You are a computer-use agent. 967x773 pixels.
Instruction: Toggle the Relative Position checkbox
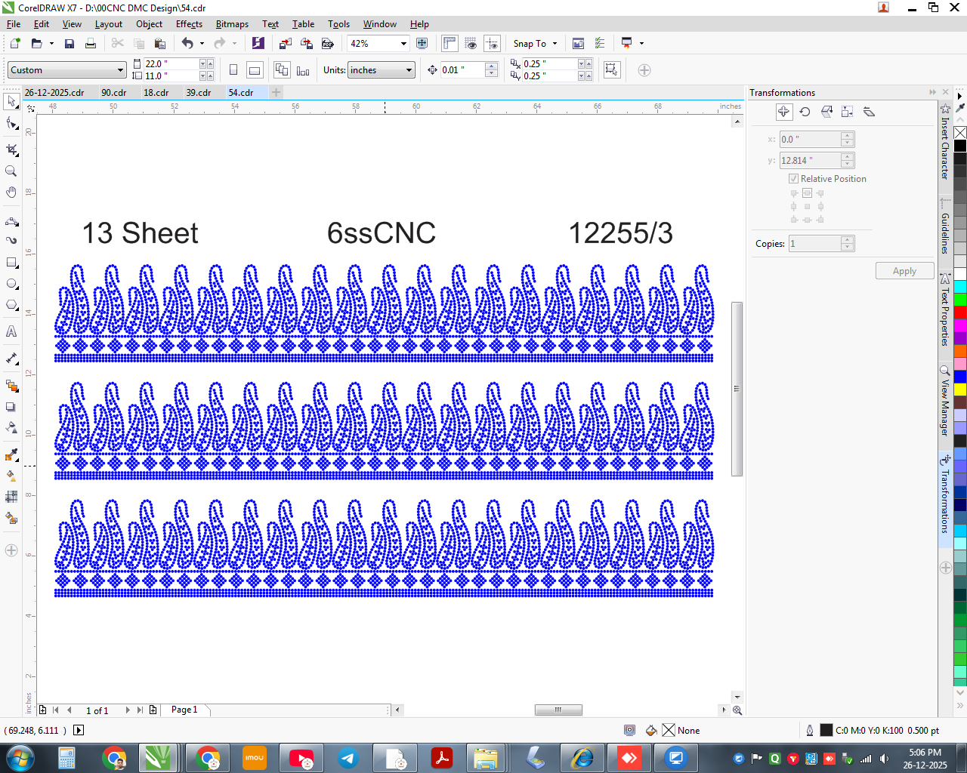click(x=793, y=179)
